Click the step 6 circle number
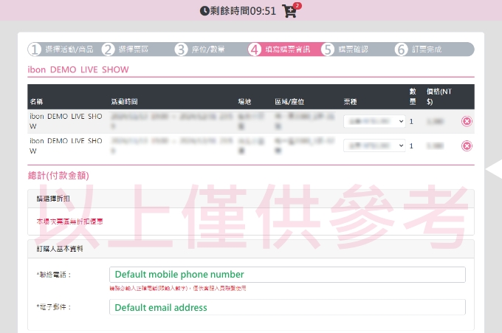This screenshot has width=502, height=333. [x=401, y=49]
